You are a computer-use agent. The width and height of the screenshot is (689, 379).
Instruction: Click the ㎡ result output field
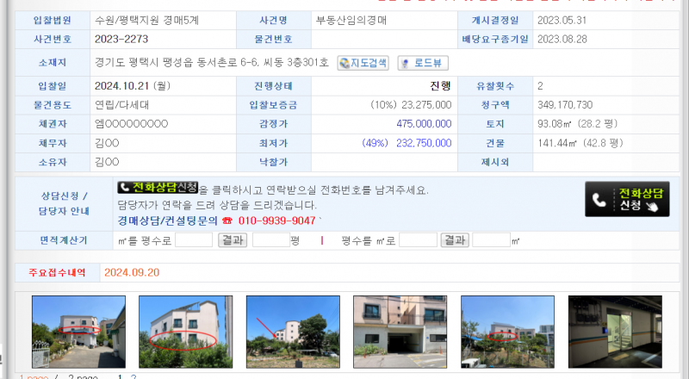tap(491, 240)
